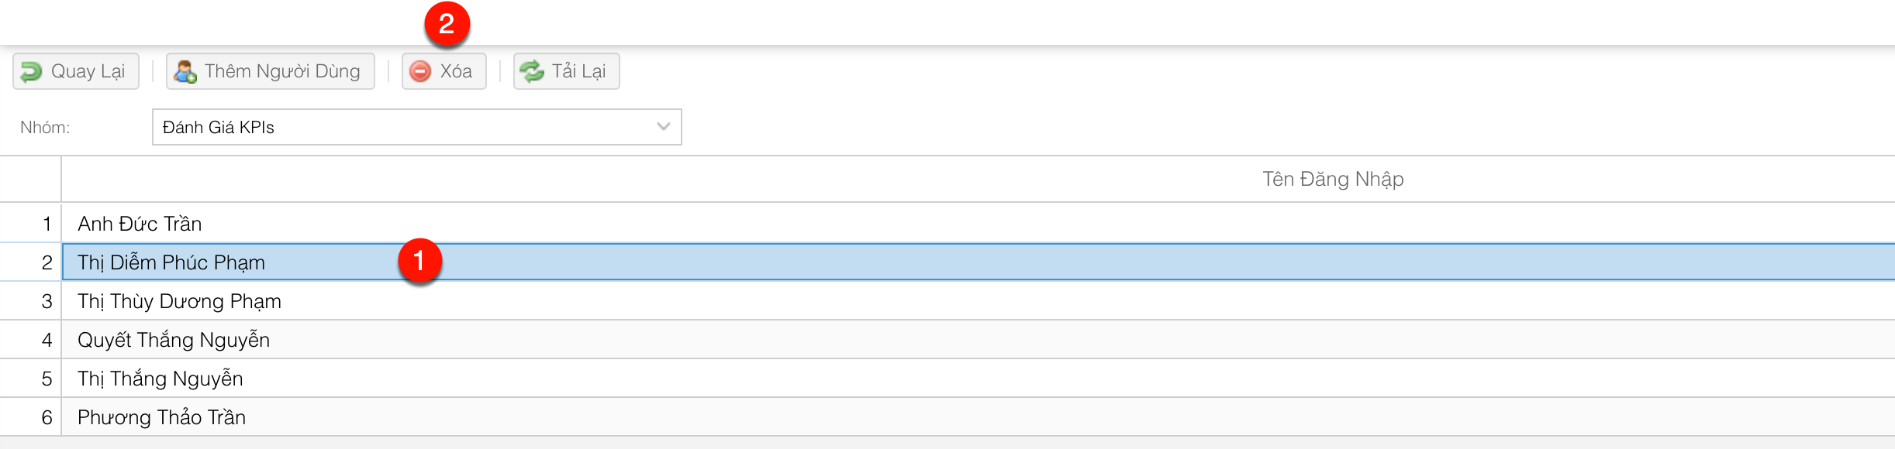1895x449 pixels.
Task: Select the Thị Thùy Dương Phạm row
Action: coord(179,301)
